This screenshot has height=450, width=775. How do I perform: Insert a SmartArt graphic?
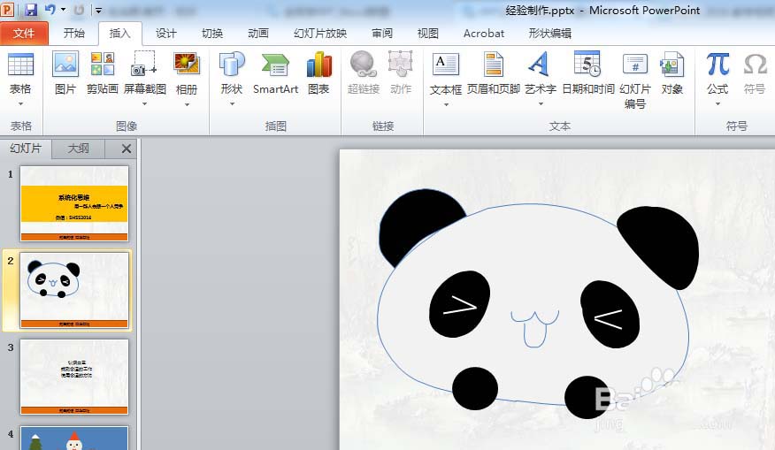click(275, 65)
